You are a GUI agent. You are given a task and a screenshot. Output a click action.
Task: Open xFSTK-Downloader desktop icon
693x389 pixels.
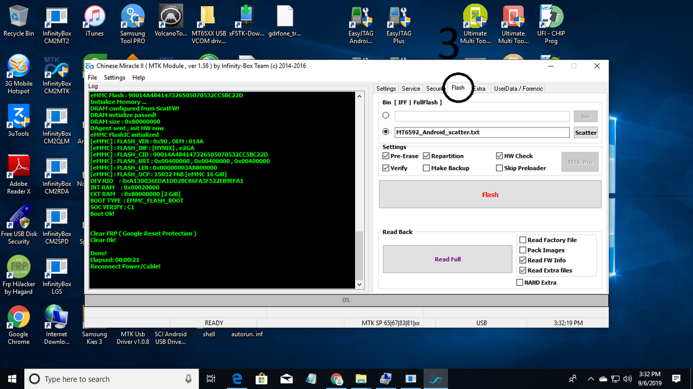(246, 22)
